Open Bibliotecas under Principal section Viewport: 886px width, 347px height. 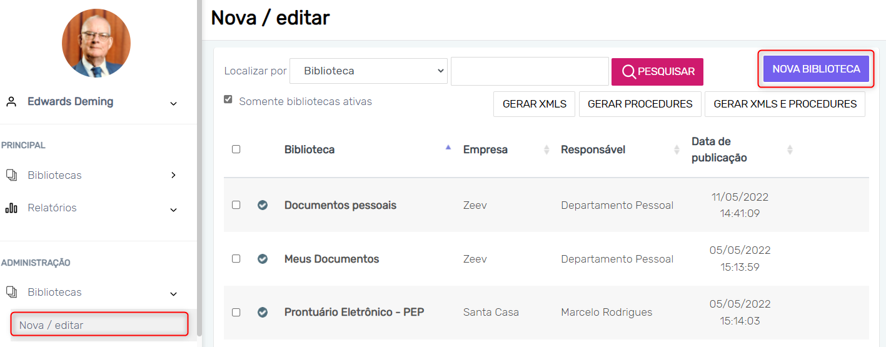54,175
